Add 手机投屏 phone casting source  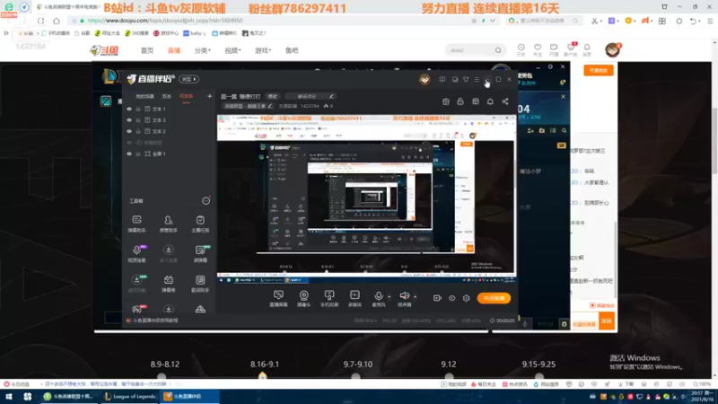[329, 298]
